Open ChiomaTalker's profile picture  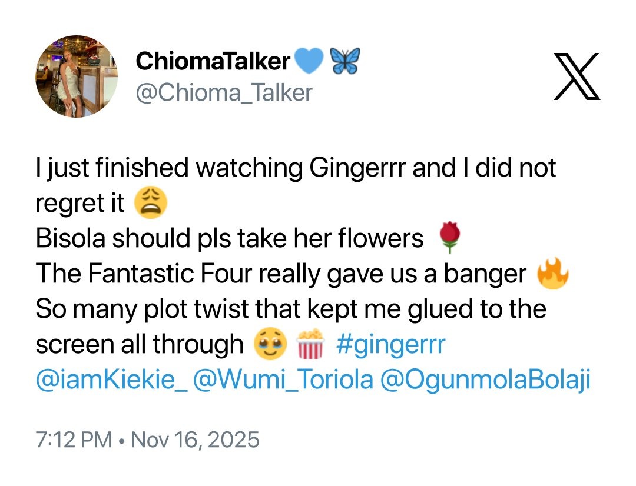(77, 76)
